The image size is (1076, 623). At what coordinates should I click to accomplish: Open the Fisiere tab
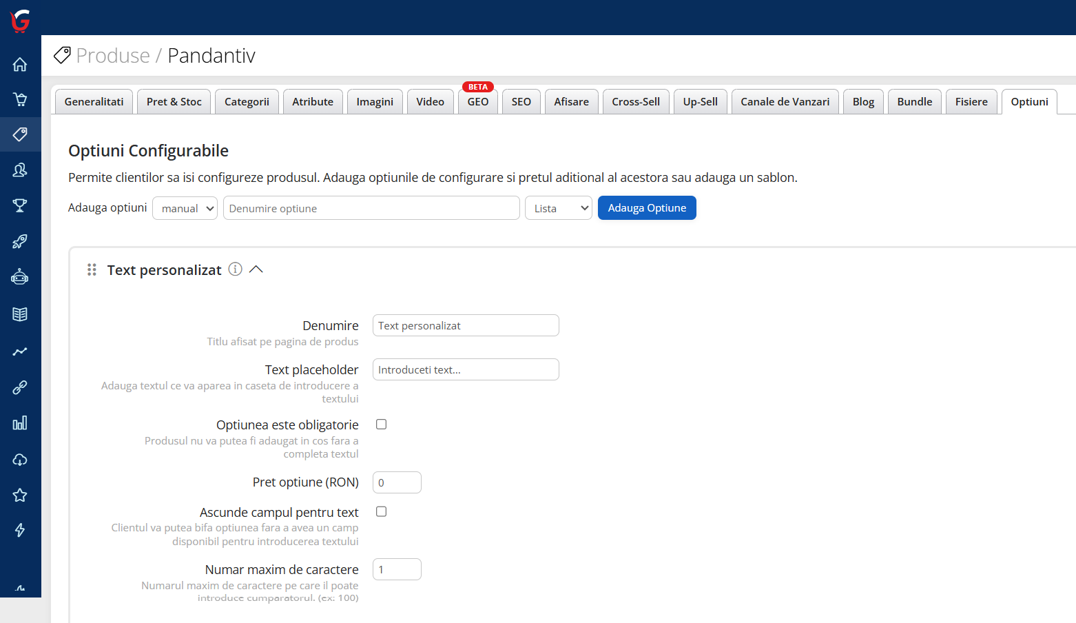click(971, 101)
